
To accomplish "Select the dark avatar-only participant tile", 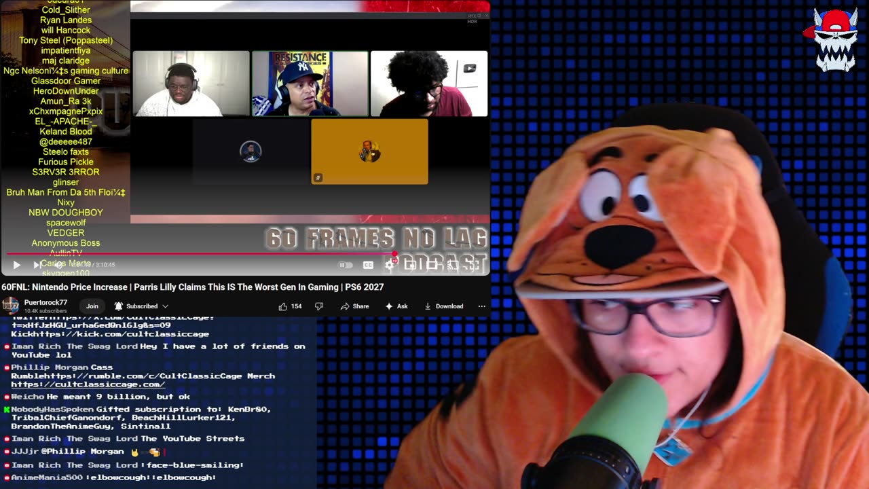I will (x=251, y=151).
